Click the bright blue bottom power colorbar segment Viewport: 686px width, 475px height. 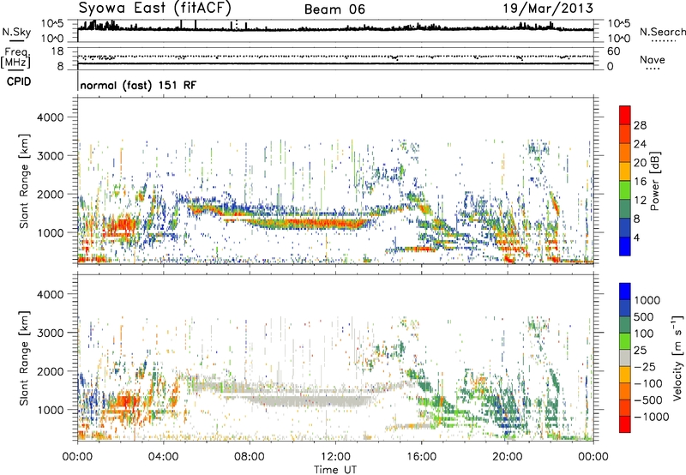pyautogui.click(x=625, y=246)
